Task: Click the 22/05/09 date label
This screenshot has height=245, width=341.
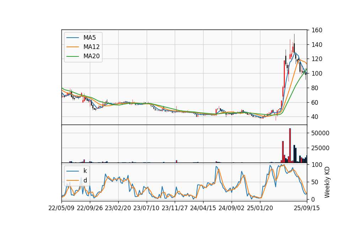Action: (x=61, y=208)
